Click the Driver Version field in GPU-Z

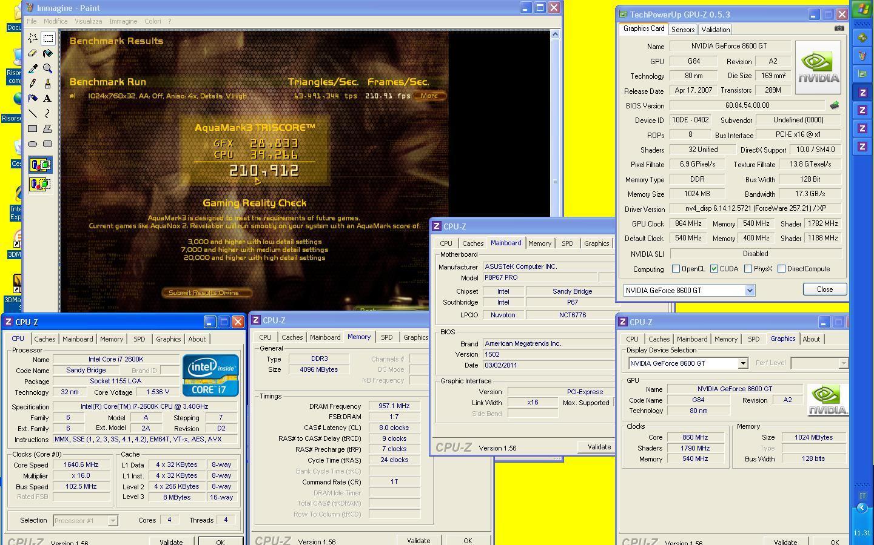point(755,209)
